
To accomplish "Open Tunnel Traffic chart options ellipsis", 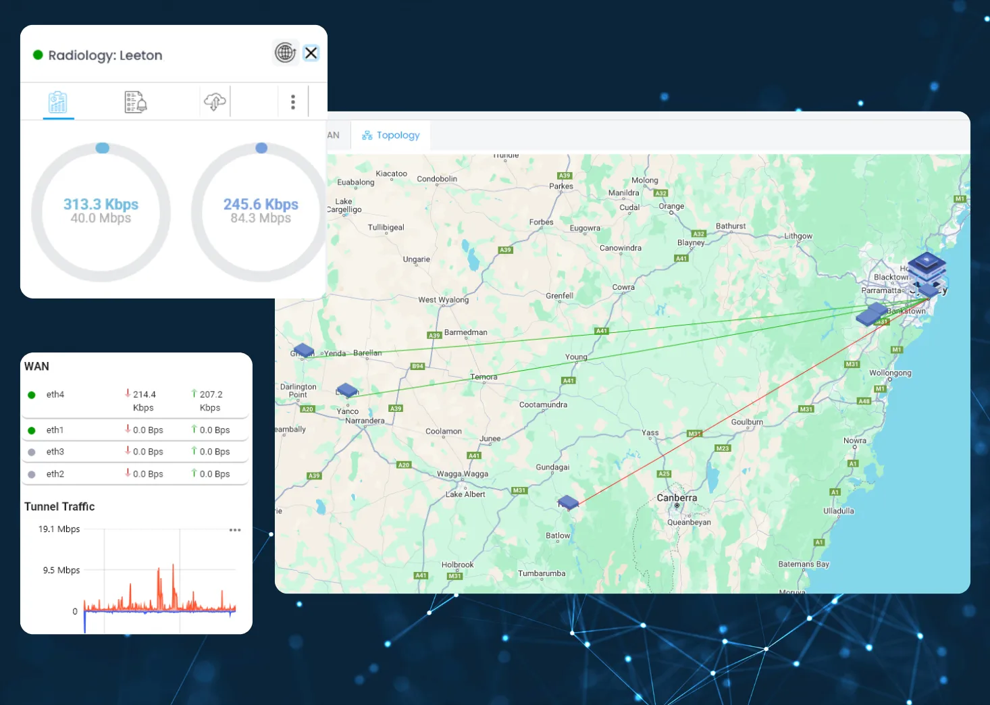I will click(235, 530).
